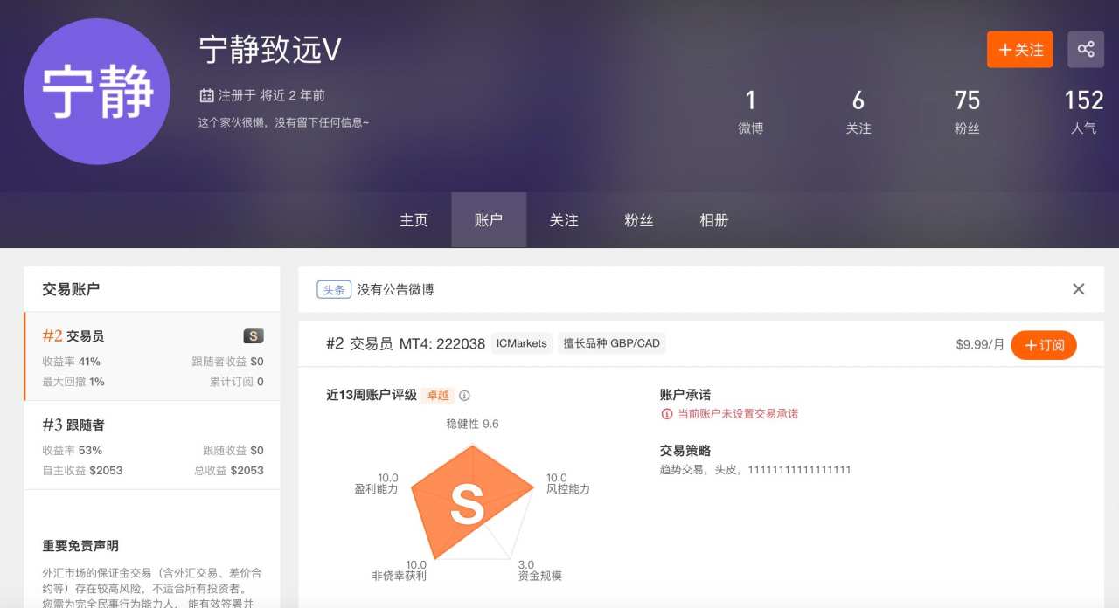Click the S grade badge in #2 交易员 card
This screenshot has height=608, width=1119.
[254, 336]
